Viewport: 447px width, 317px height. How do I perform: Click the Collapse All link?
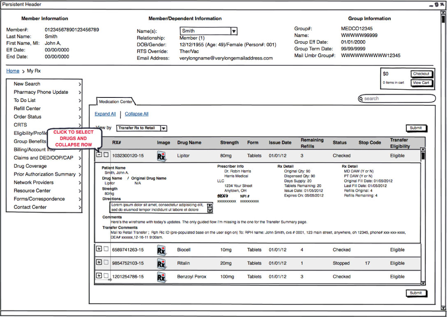pos(137,114)
